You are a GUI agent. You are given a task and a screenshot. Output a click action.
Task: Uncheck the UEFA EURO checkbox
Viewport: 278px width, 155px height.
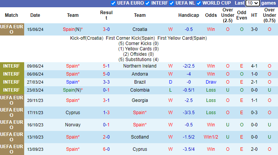pos(113,3)
